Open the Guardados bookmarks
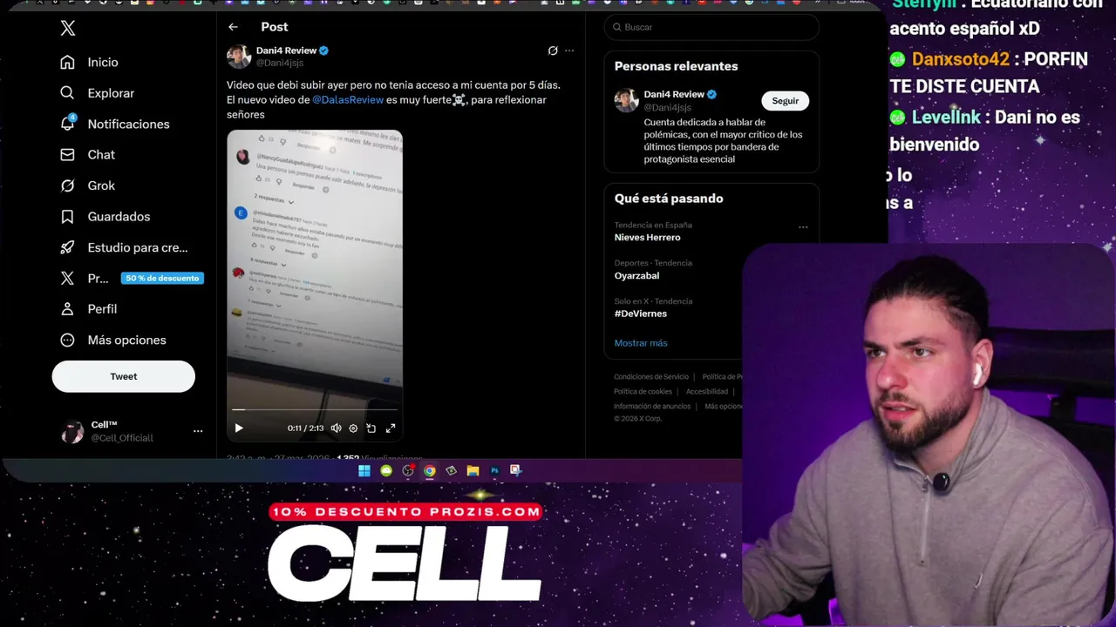This screenshot has height=627, width=1116. pyautogui.click(x=105, y=216)
